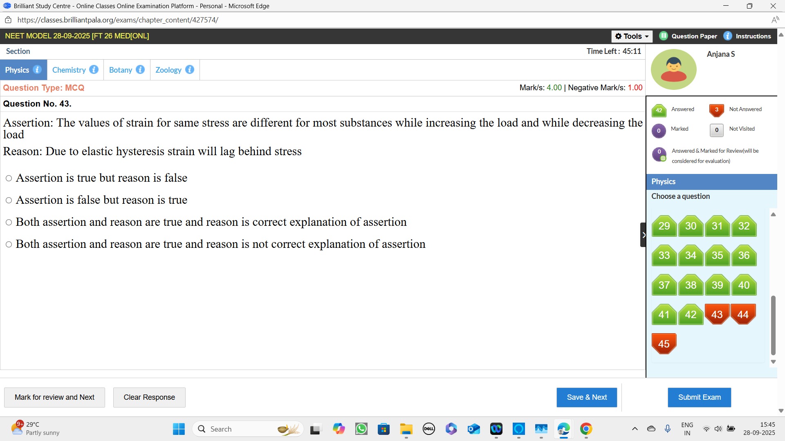Open the Tools dropdown menu
The width and height of the screenshot is (785, 441).
coord(632,36)
